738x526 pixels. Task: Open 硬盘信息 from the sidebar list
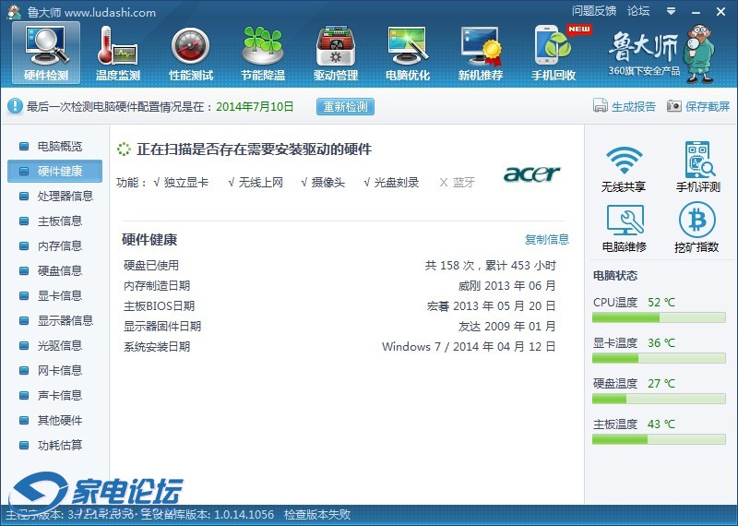point(59,270)
